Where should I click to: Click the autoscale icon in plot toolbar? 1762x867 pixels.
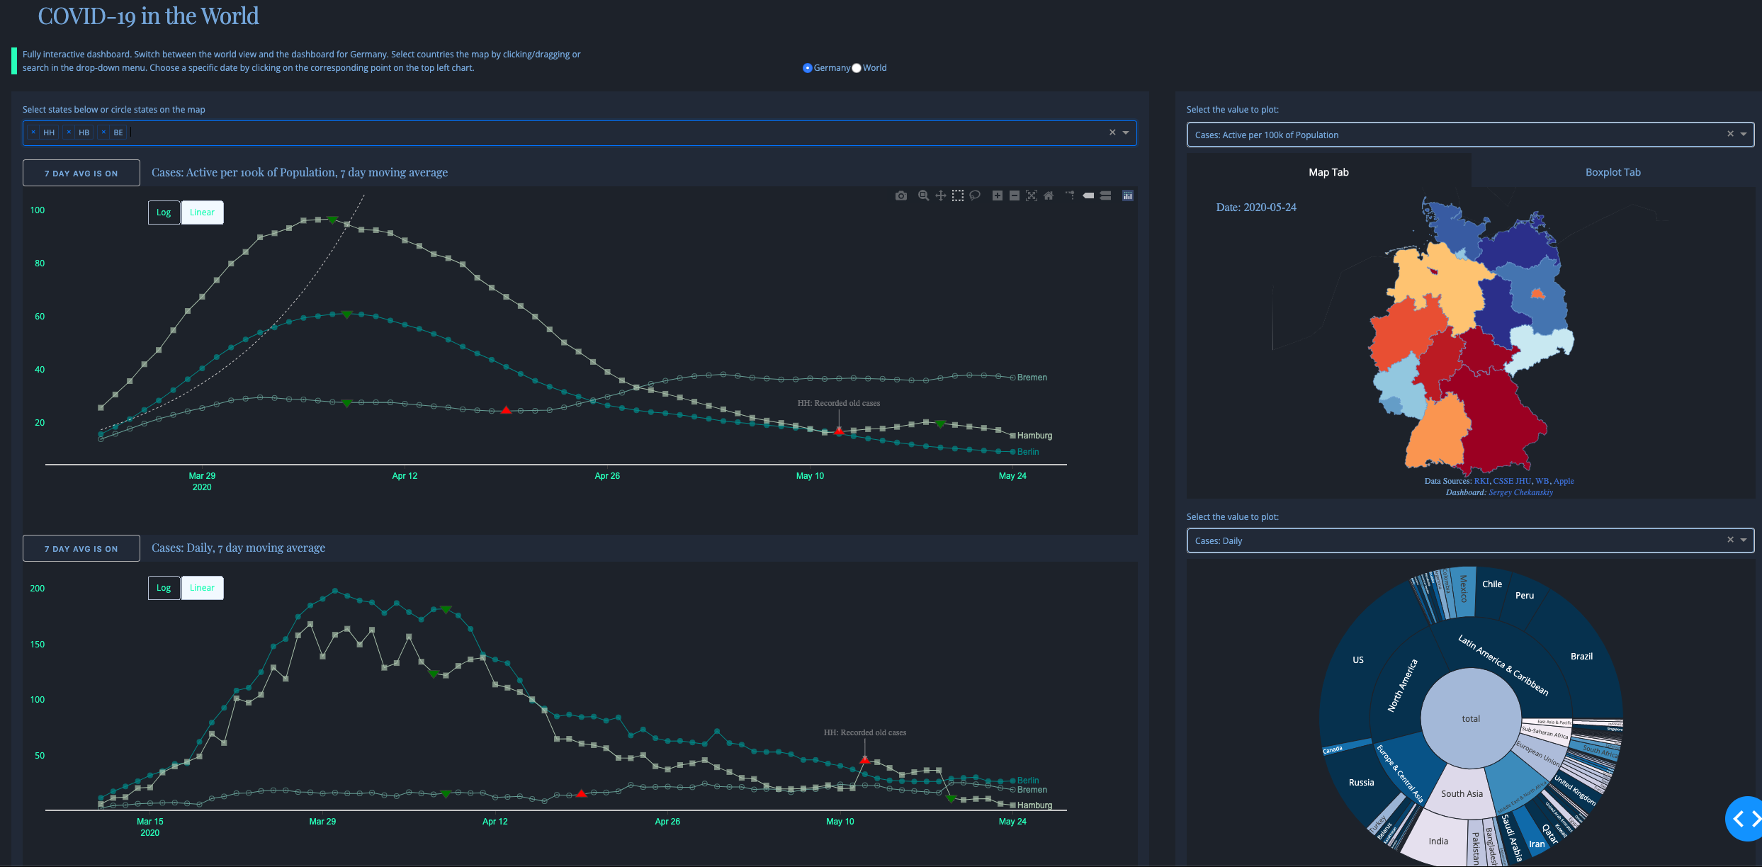click(1032, 195)
